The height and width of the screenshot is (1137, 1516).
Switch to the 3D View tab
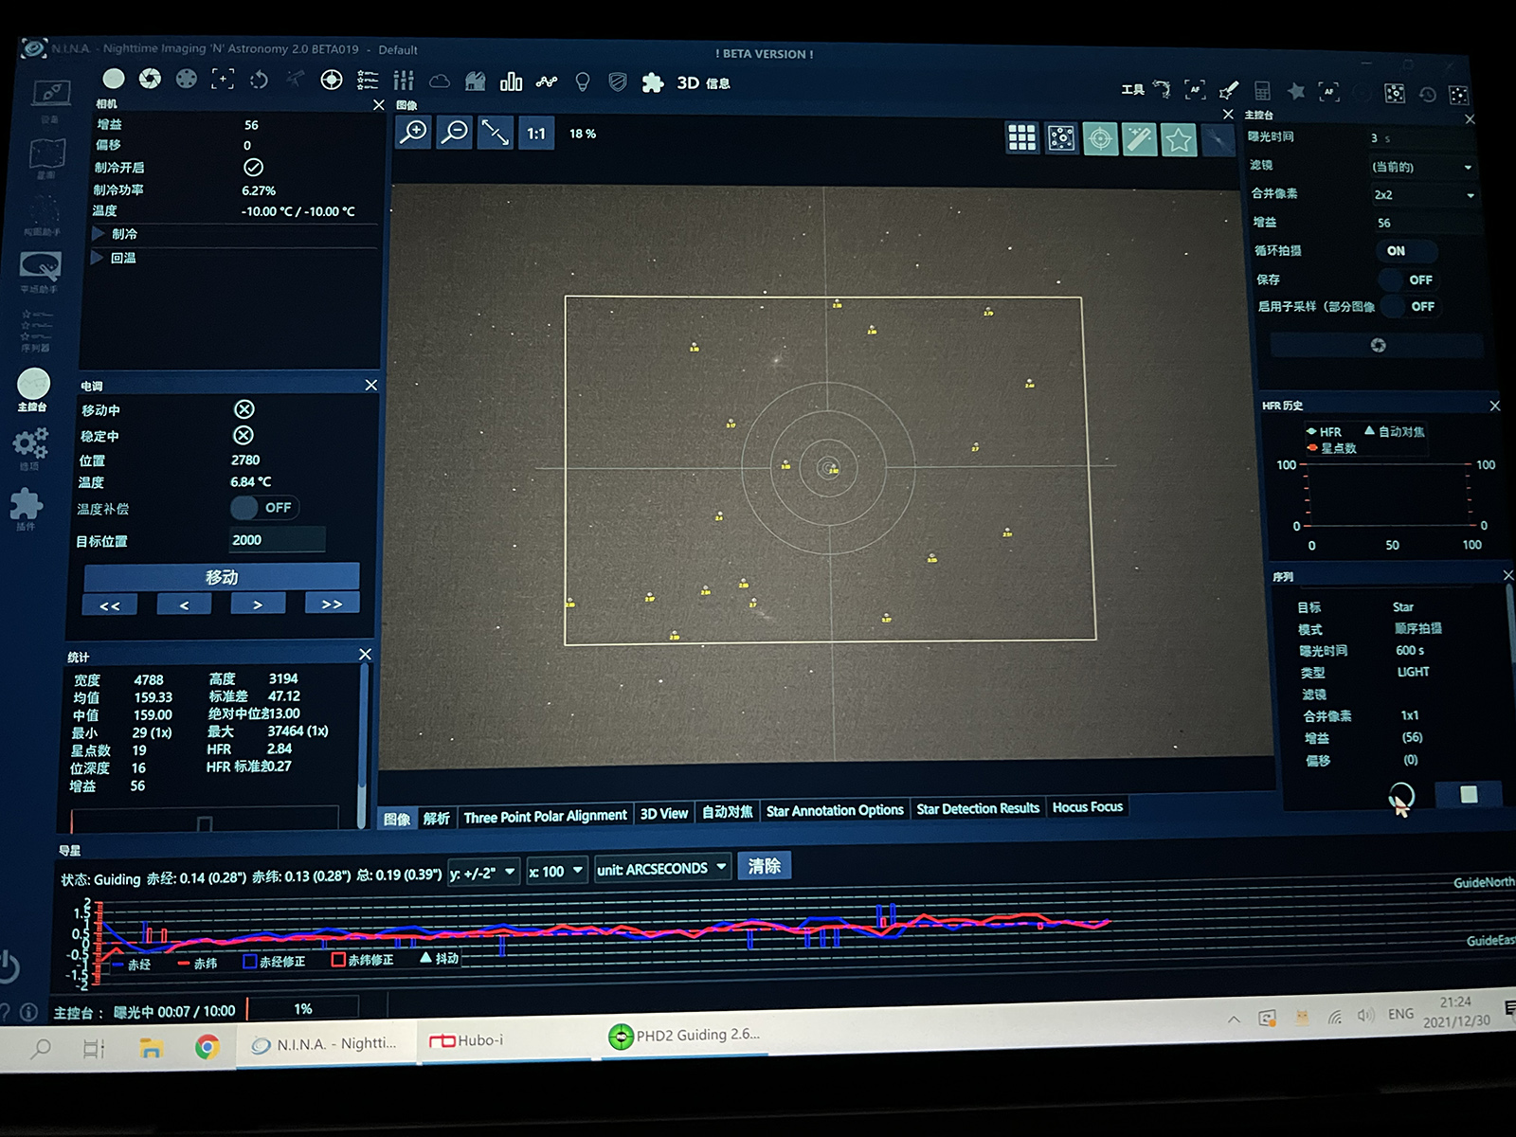click(x=663, y=814)
